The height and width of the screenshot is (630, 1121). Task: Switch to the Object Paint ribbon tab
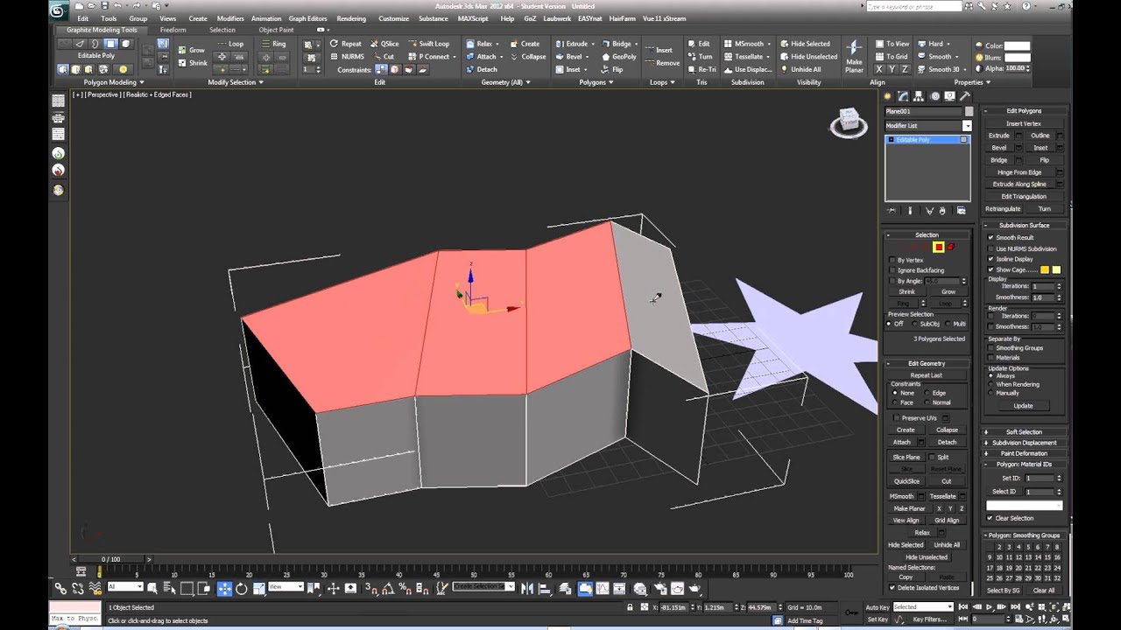click(x=276, y=30)
